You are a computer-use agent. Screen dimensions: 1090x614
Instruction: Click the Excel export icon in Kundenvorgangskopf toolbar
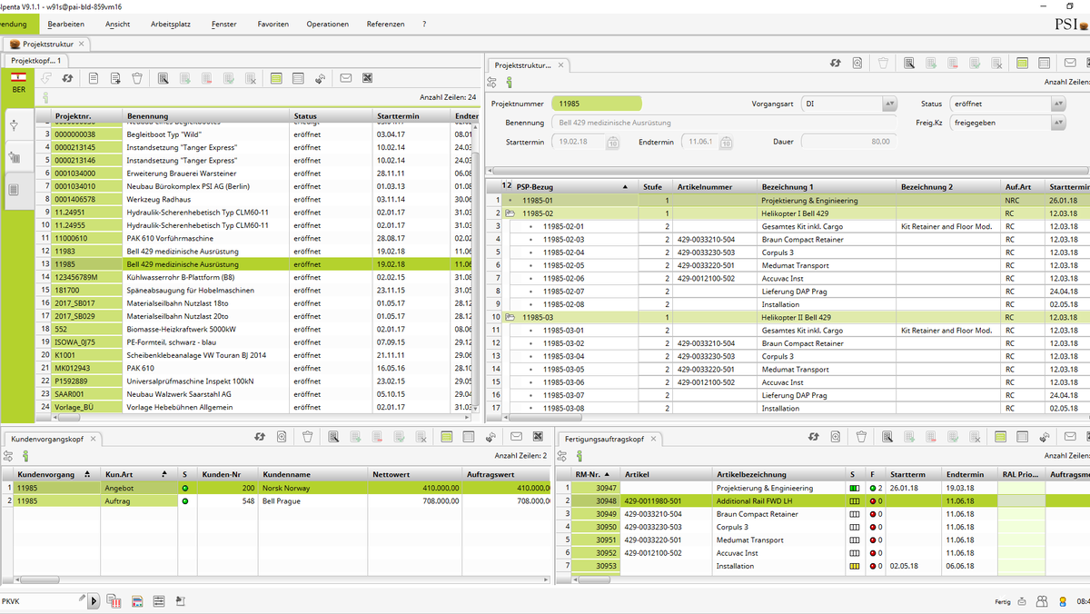click(538, 437)
